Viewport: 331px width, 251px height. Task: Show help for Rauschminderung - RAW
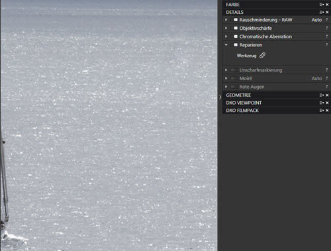tap(327, 20)
